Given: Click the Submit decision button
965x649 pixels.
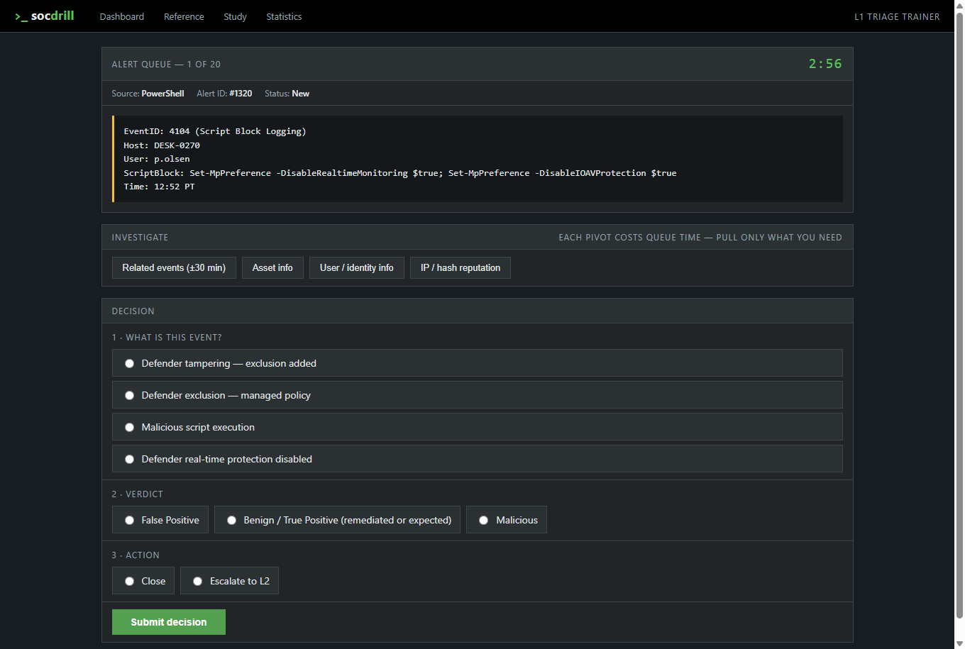Looking at the screenshot, I should [169, 622].
